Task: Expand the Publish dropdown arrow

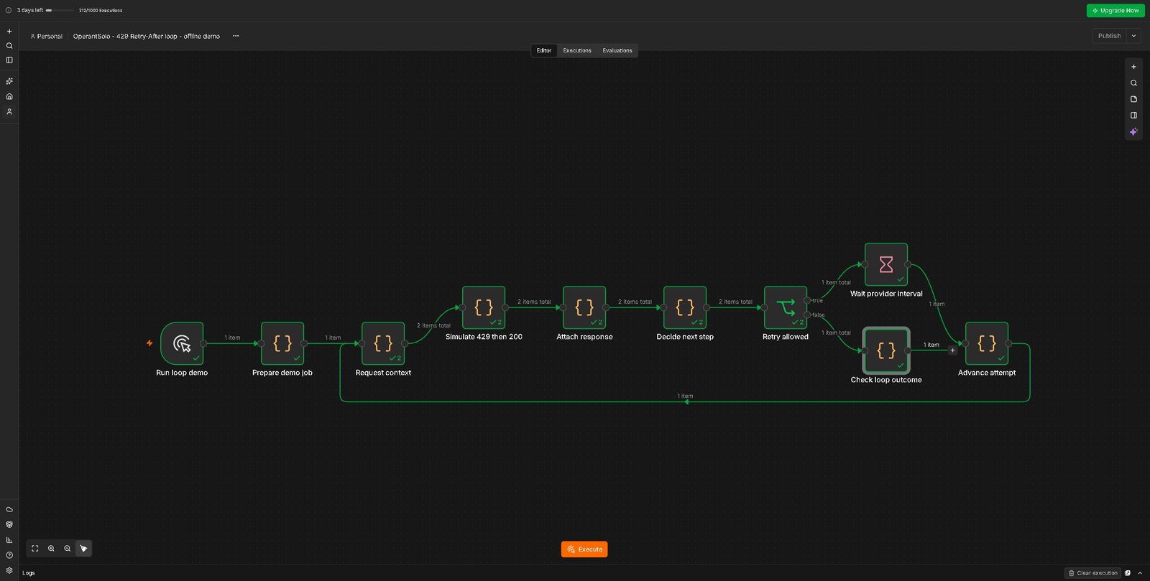Action: coord(1133,36)
